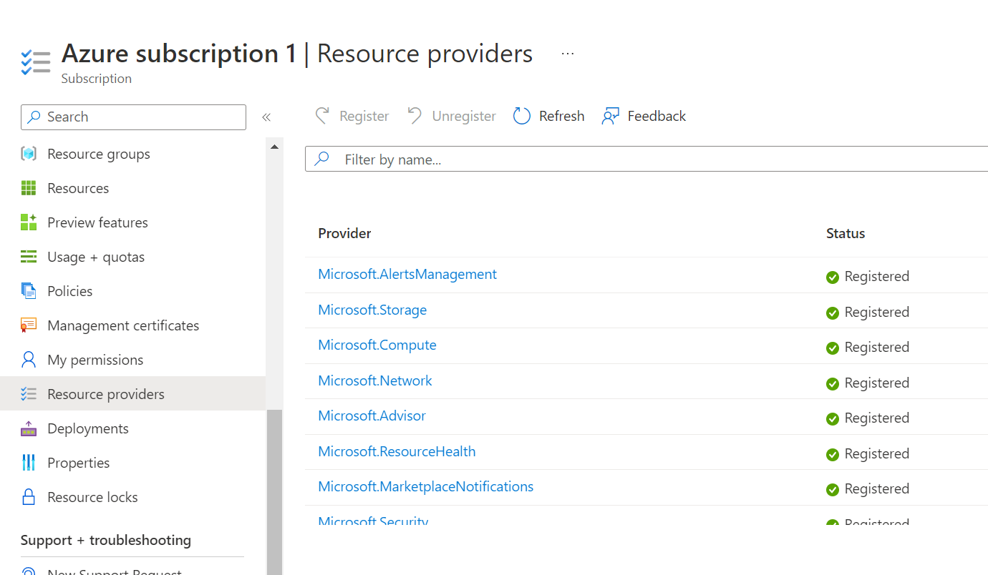Viewport: 988px width, 575px height.
Task: Open the Properties menu item
Action: click(78, 463)
